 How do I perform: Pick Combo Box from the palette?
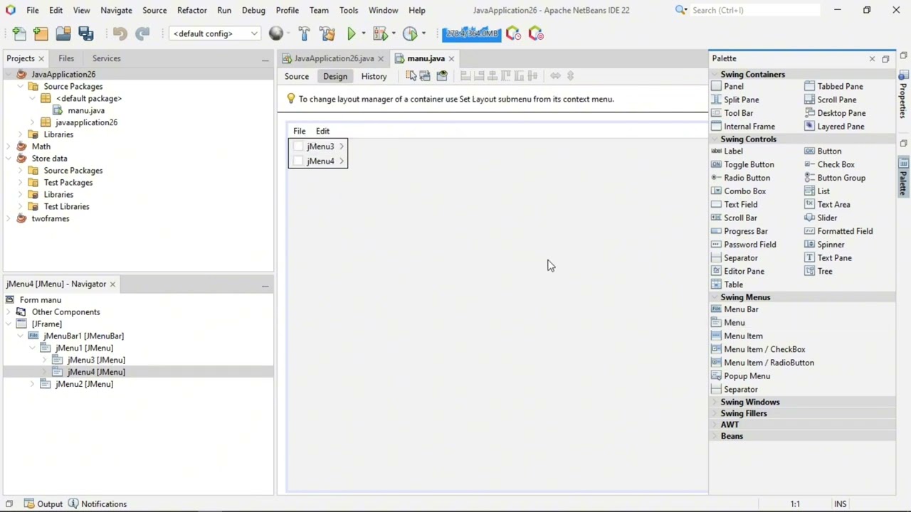pos(744,191)
